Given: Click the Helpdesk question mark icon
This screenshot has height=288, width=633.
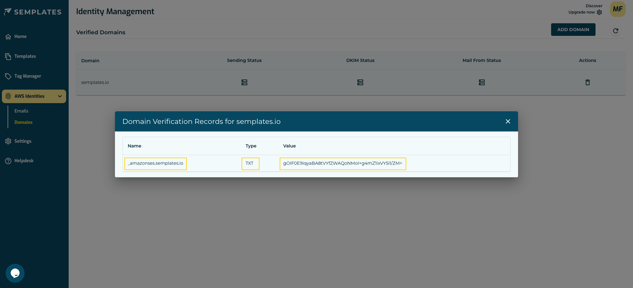Looking at the screenshot, I should click(x=8, y=161).
